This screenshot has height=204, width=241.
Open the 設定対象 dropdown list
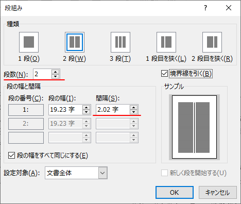pos(102,173)
